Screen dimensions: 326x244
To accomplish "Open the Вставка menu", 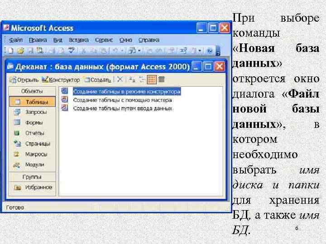I will click(x=79, y=40).
